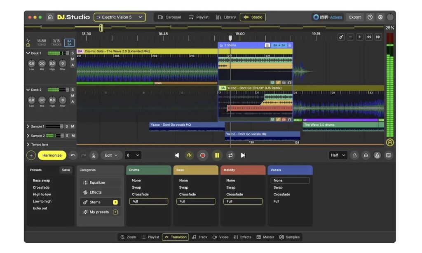Screen dimensions: 422x253
Task: Click the panel layout icon at far right
Action: (388, 155)
